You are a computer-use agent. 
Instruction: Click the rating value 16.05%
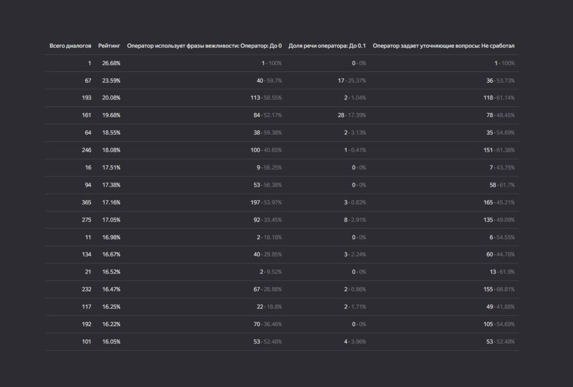pyautogui.click(x=111, y=342)
